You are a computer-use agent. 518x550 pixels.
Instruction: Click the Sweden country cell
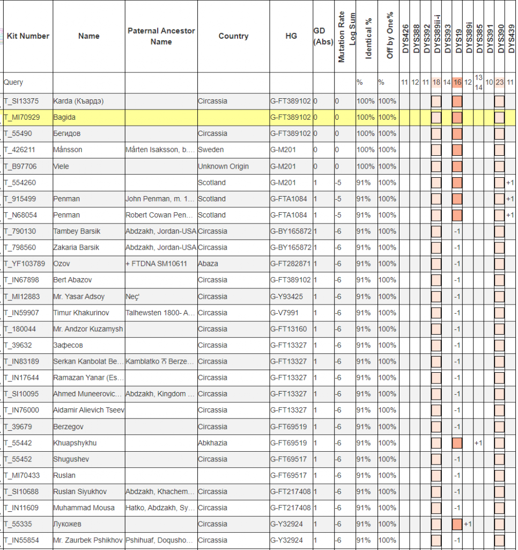(x=211, y=150)
